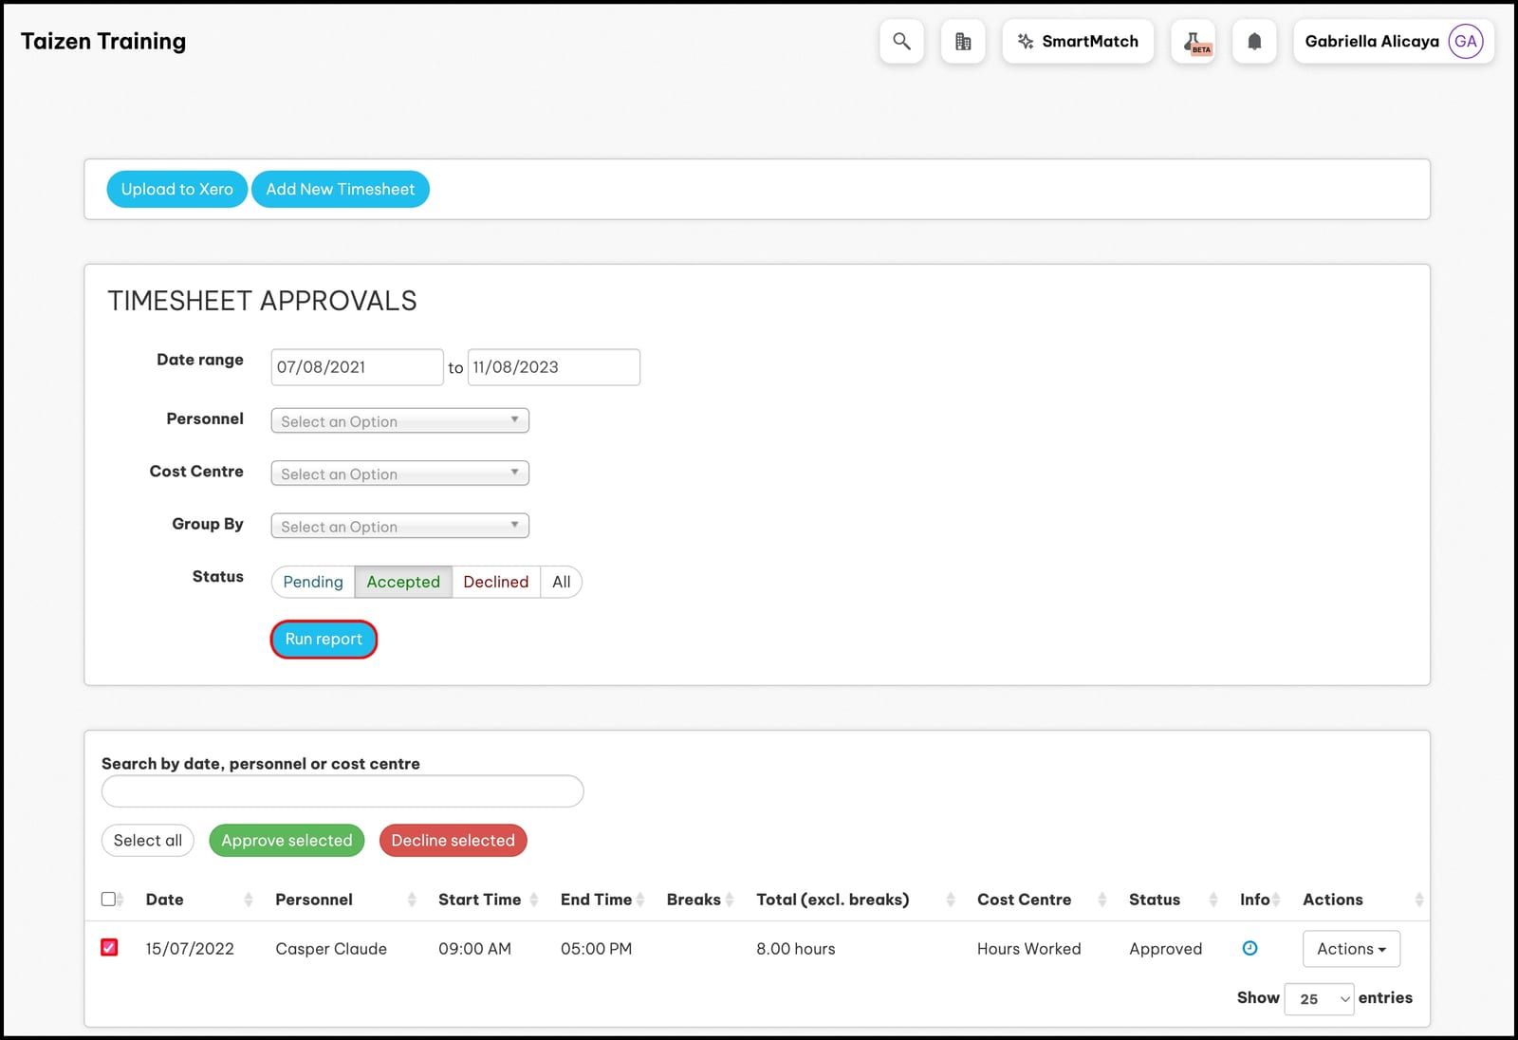Open the Personnel dropdown
The height and width of the screenshot is (1040, 1518).
coord(399,420)
